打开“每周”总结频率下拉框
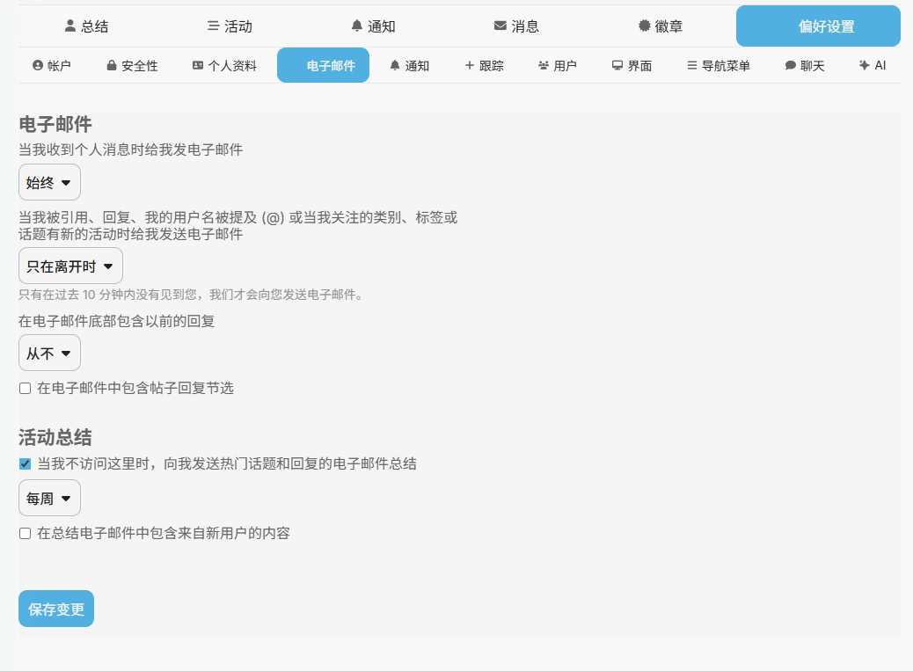This screenshot has width=913, height=671. [49, 499]
